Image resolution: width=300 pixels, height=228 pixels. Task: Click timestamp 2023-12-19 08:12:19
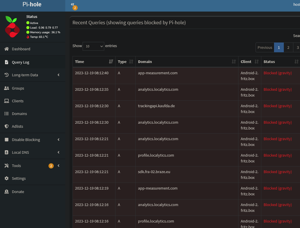pos(92,188)
